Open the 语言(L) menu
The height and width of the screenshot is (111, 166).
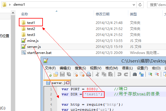127,68
